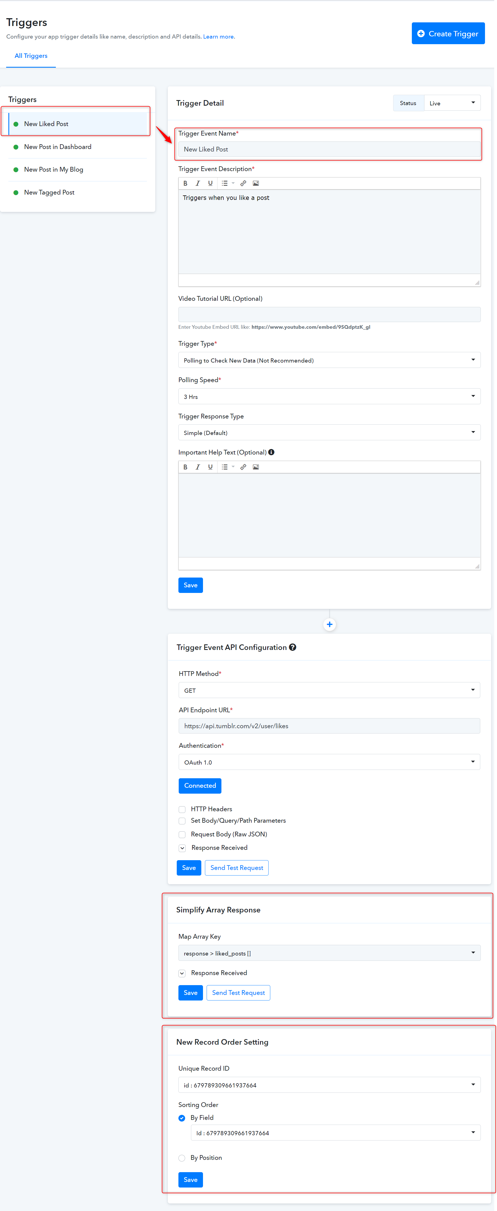Click Bold icon in Trigger Event Description editor
Image resolution: width=497 pixels, height=1211 pixels.
point(185,183)
